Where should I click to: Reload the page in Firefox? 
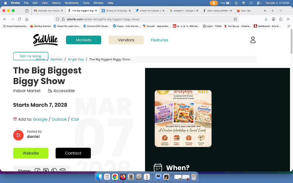(19, 19)
